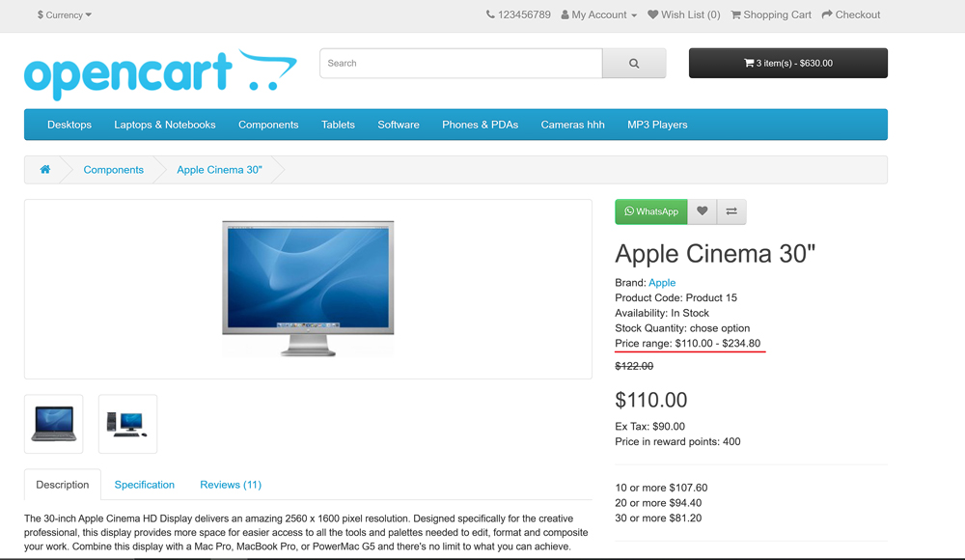The height and width of the screenshot is (560, 965).
Task: Switch to the Specification tab
Action: (x=145, y=485)
